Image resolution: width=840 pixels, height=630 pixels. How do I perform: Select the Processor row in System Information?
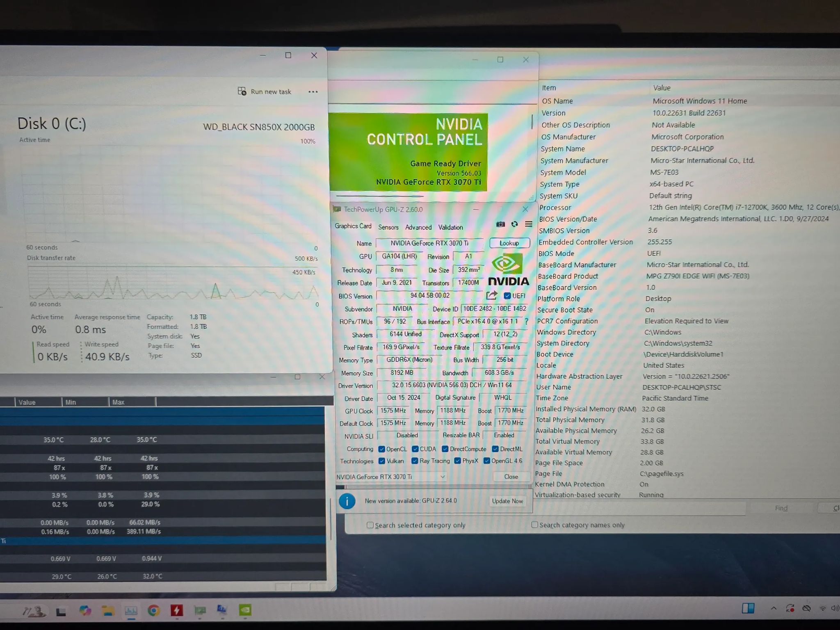pyautogui.click(x=689, y=208)
